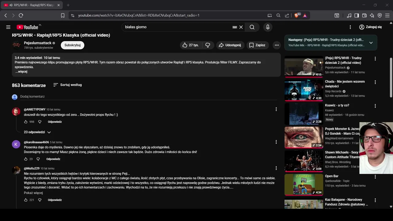Open Trudny dzieciak 2 video thumbnail
The width and height of the screenshot is (393, 221).
pos(304,66)
